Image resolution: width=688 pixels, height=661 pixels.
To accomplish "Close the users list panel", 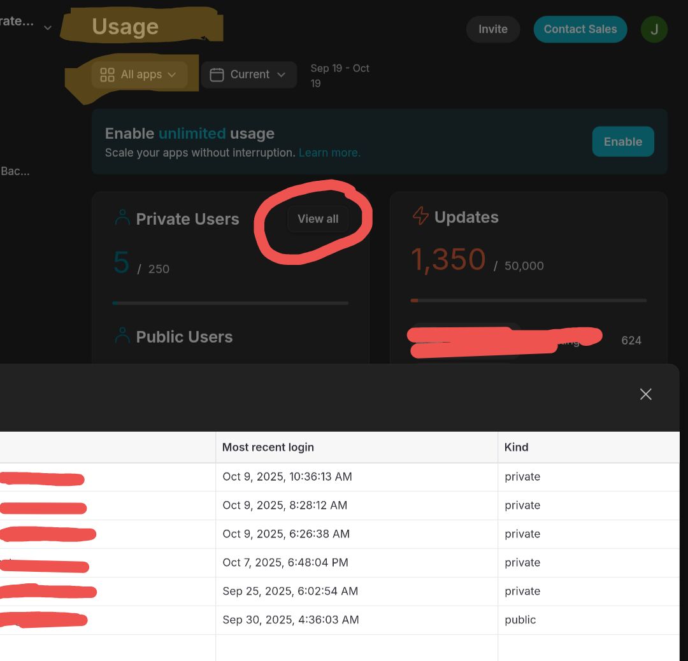I will click(x=645, y=394).
